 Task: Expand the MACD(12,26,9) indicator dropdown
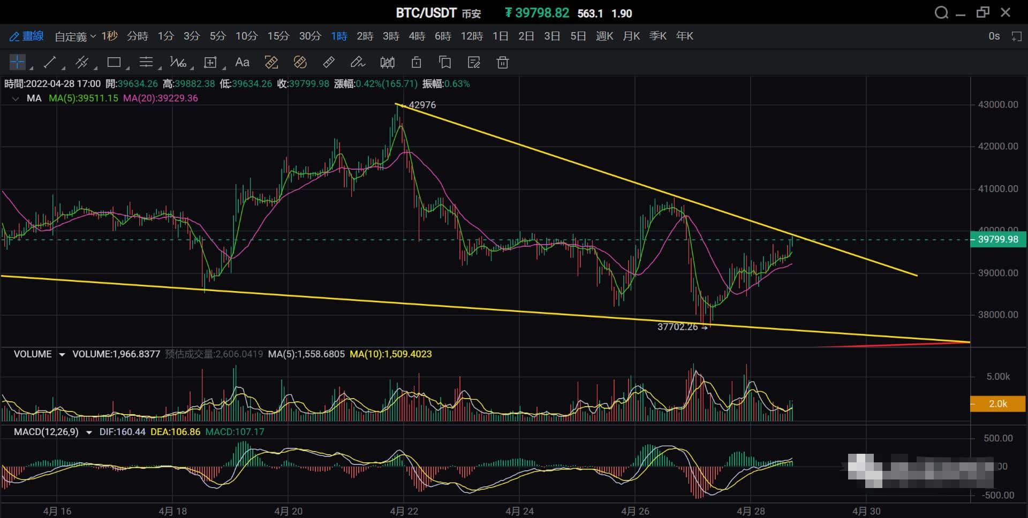pos(89,432)
